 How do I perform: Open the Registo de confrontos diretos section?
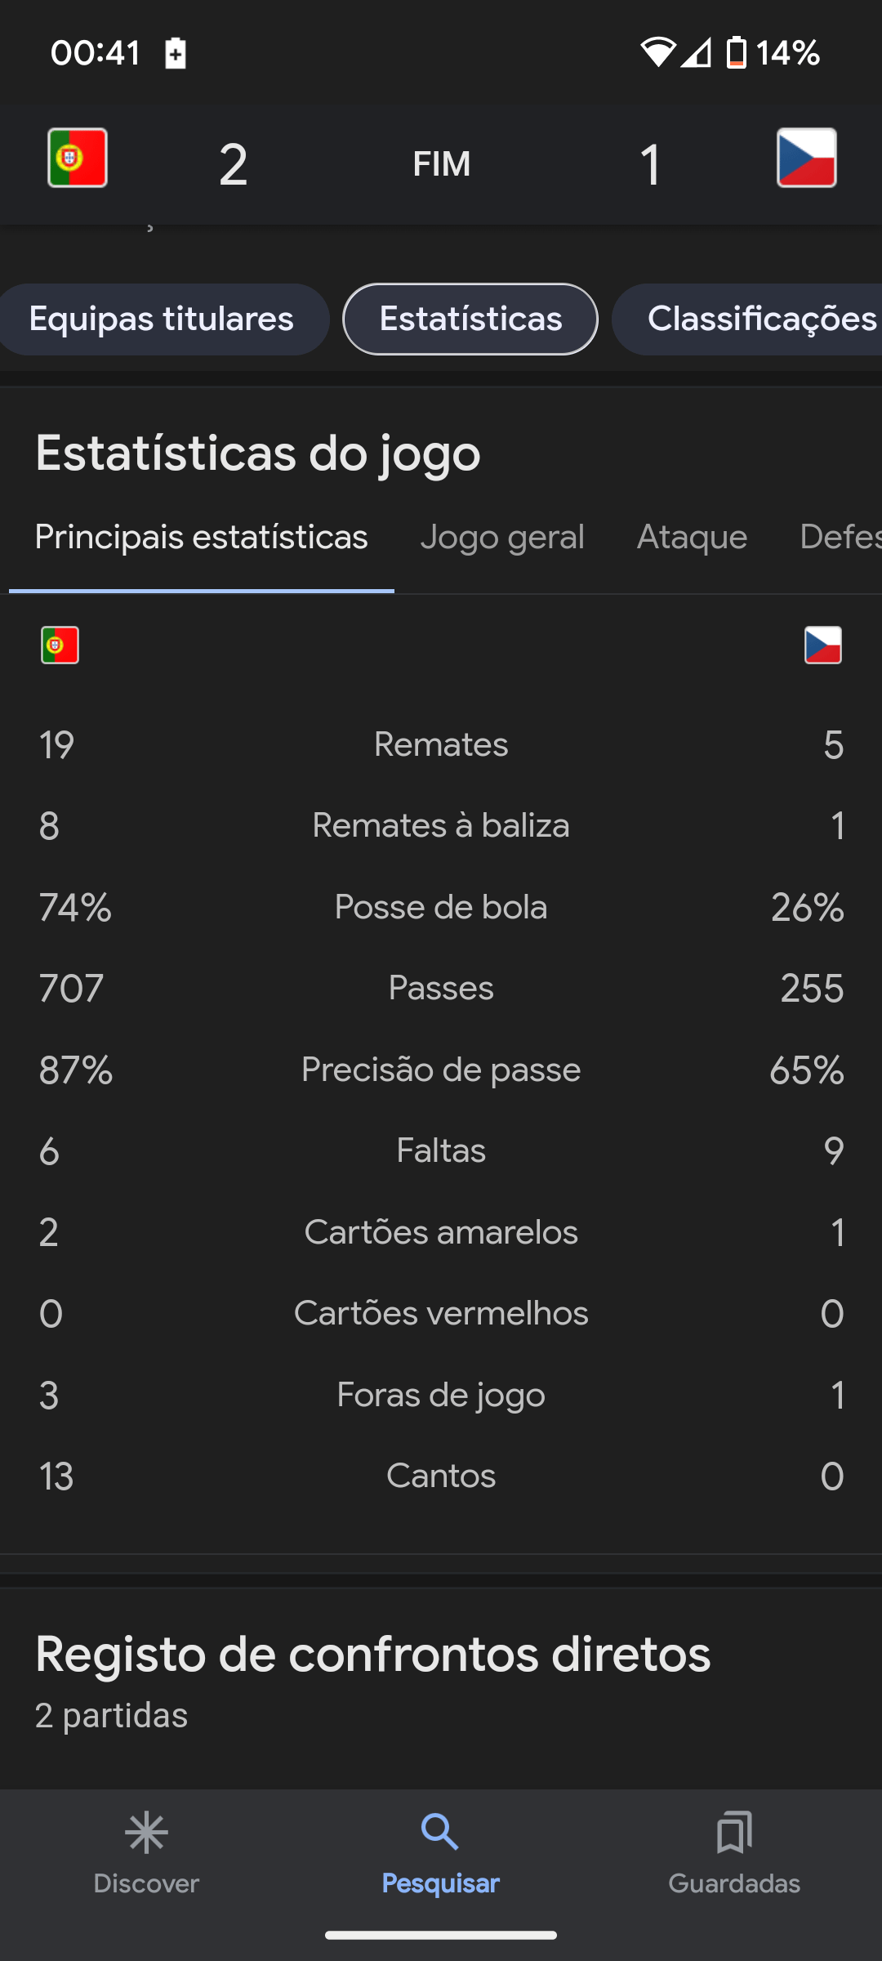(372, 1655)
